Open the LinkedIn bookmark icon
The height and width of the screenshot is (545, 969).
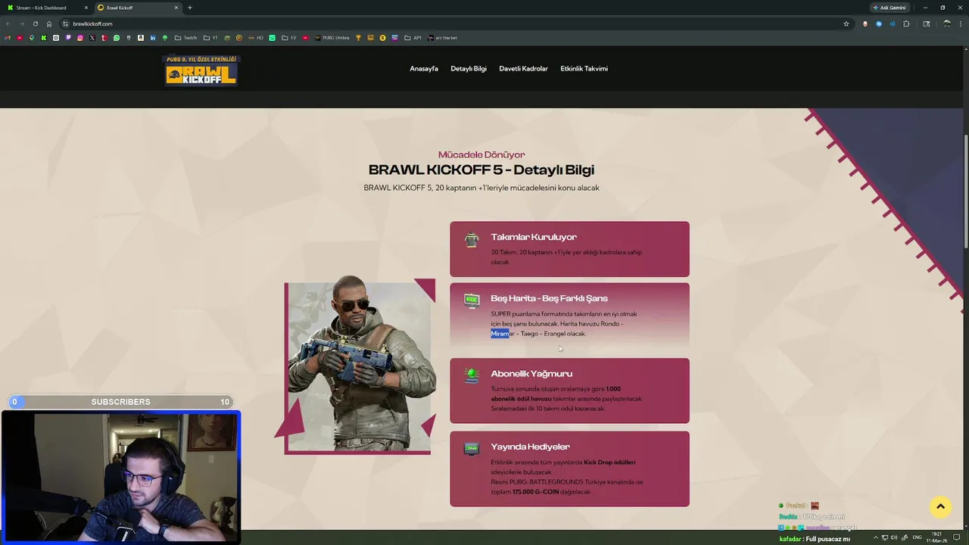(153, 38)
